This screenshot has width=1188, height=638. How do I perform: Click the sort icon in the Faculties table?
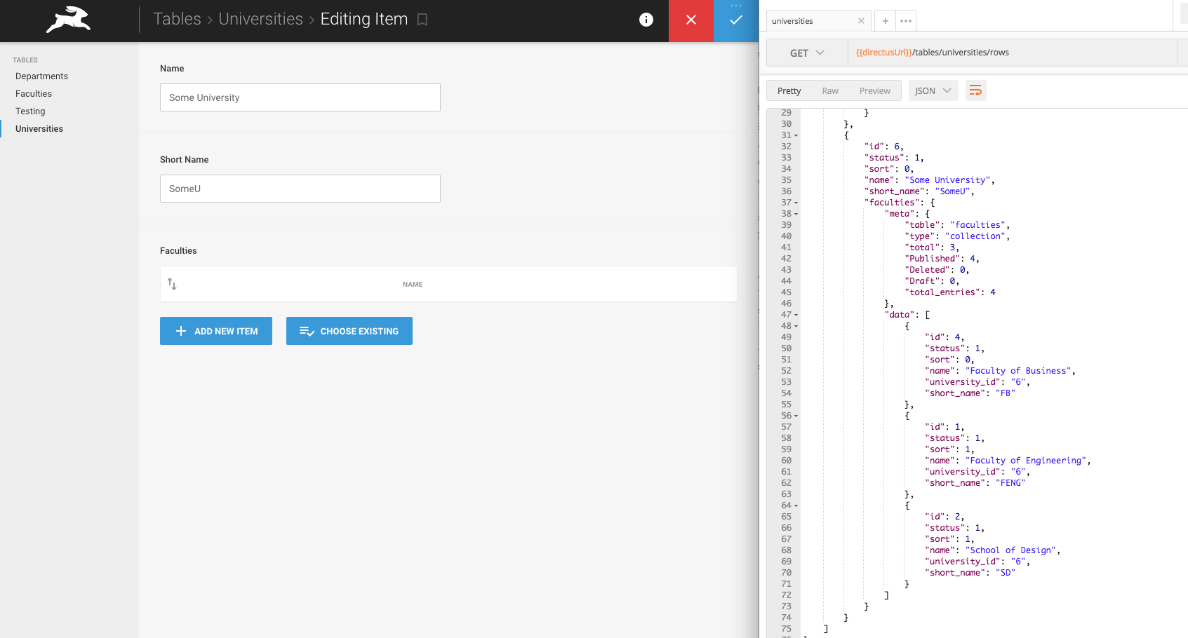pyautogui.click(x=172, y=284)
